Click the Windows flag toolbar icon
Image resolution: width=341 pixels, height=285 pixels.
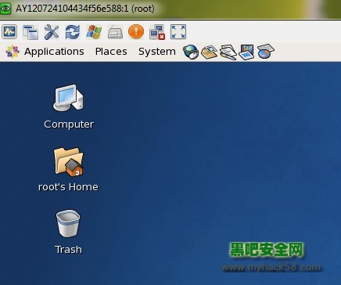pyautogui.click(x=94, y=32)
